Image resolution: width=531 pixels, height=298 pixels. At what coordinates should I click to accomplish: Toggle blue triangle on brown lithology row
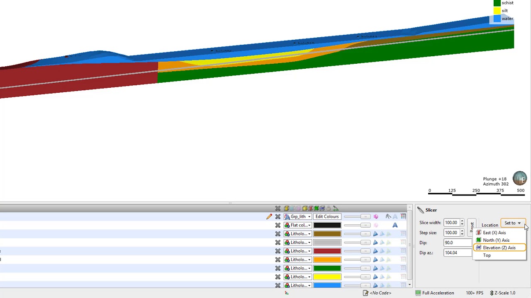point(375,234)
